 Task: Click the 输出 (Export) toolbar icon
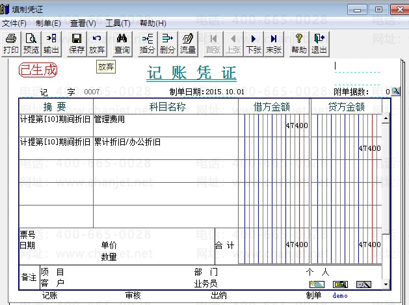pyautogui.click(x=51, y=44)
